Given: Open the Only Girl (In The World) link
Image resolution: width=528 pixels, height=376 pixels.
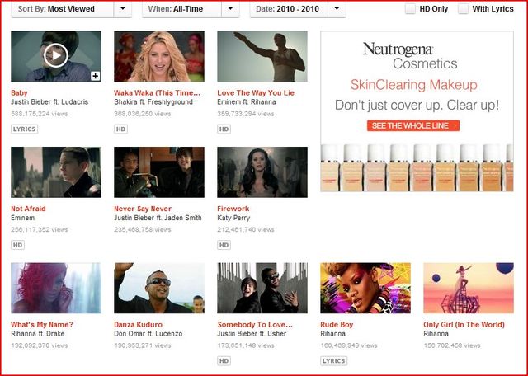Looking at the screenshot, I should [464, 325].
